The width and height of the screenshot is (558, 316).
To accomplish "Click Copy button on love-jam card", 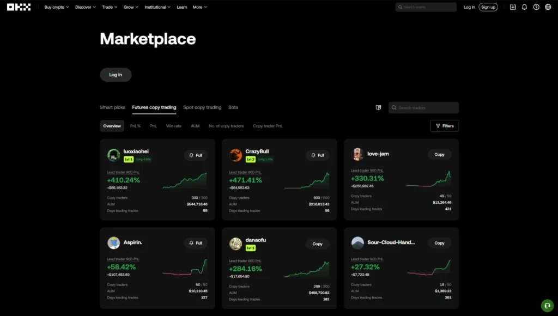I will click(439, 155).
